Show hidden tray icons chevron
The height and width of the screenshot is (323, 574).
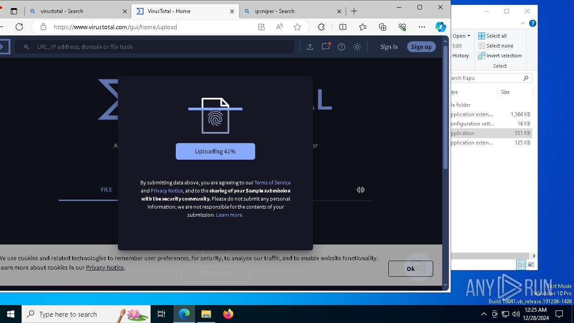point(483,314)
